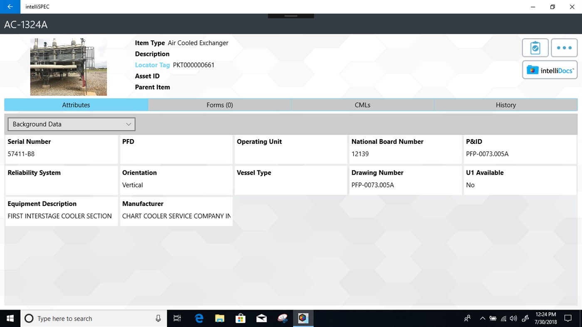
Task: Open File Explorer from the taskbar
Action: pyautogui.click(x=220, y=318)
